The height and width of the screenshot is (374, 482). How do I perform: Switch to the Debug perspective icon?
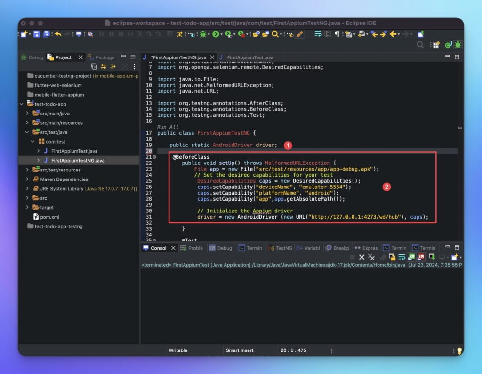click(x=458, y=45)
